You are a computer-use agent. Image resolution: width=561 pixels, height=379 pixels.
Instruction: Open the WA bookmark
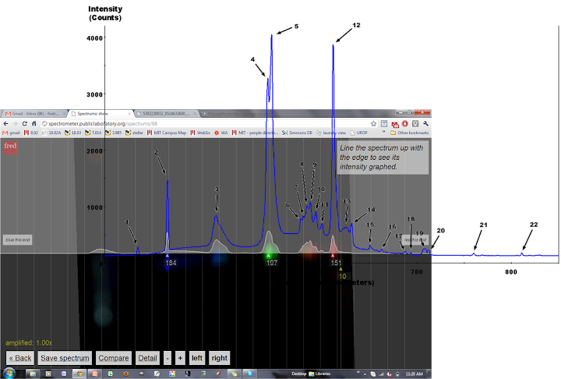pyautogui.click(x=221, y=133)
